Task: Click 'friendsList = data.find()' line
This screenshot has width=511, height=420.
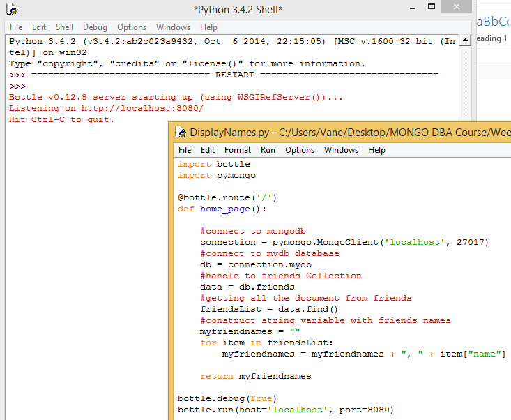Action: point(269,309)
